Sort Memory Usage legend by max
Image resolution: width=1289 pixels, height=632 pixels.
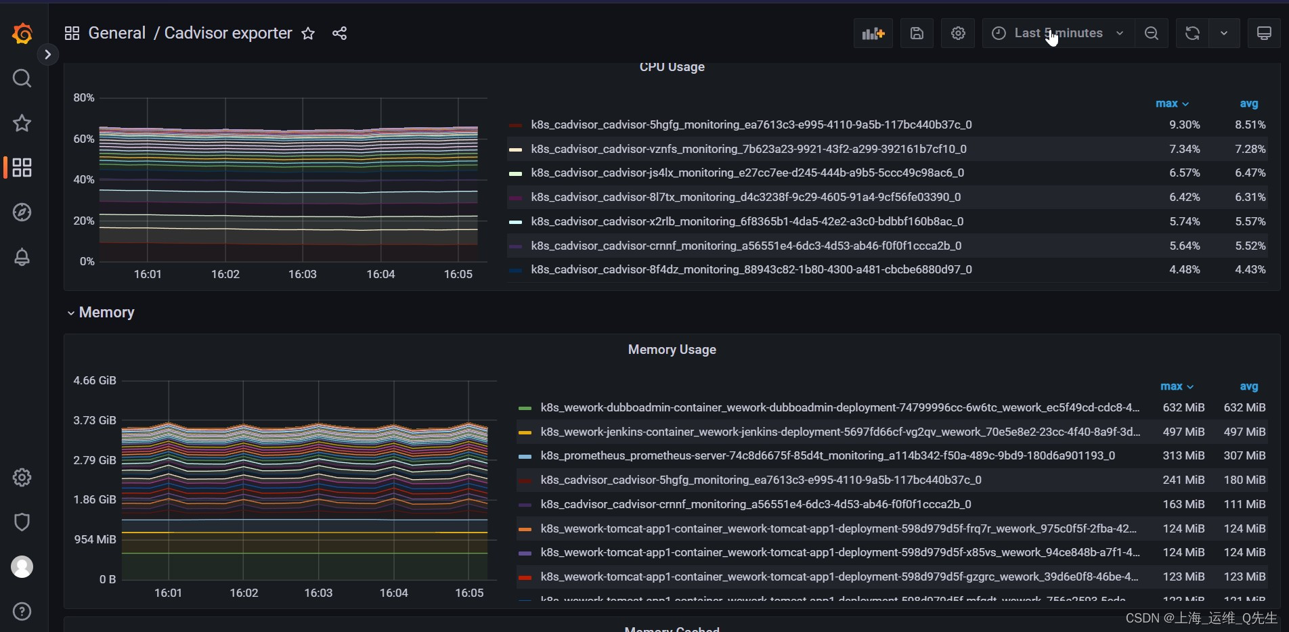pos(1177,386)
